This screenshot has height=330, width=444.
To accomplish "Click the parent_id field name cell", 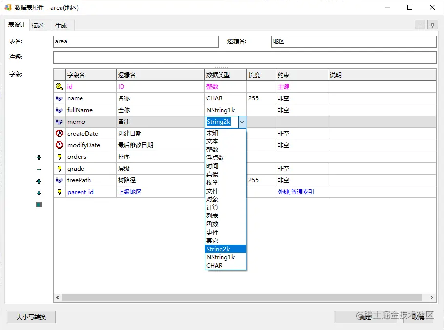I will pyautogui.click(x=91, y=192).
